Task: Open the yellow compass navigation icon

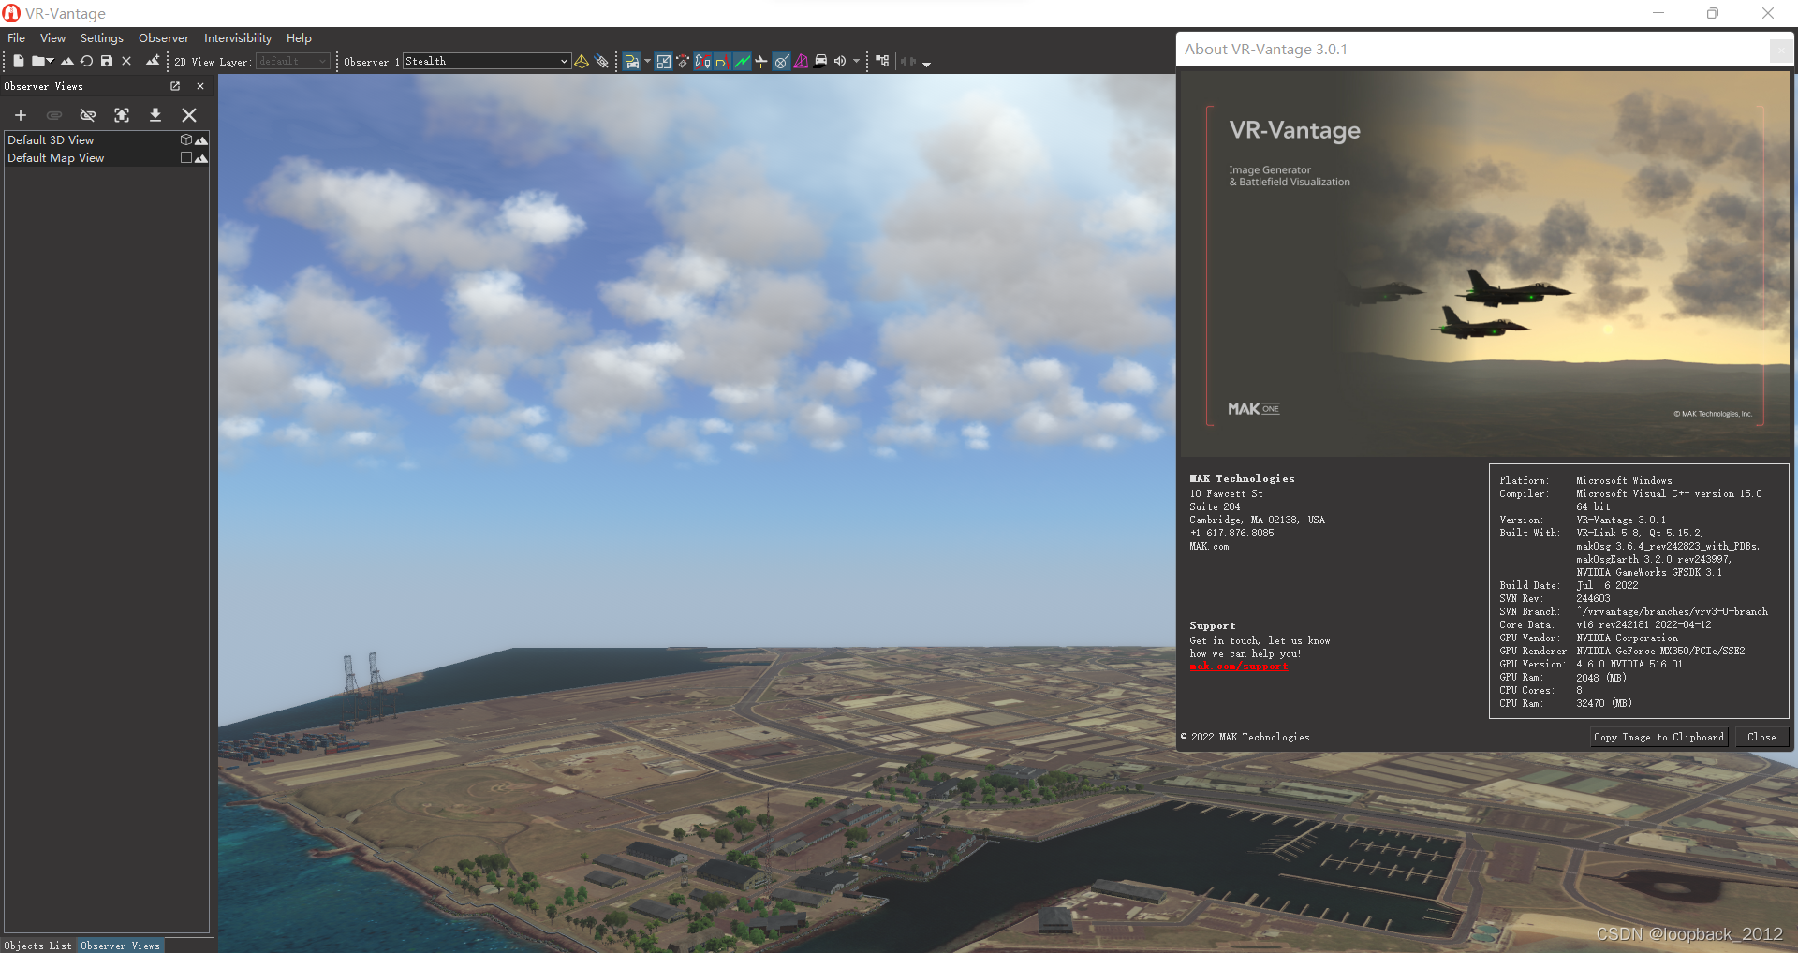Action: 582,61
